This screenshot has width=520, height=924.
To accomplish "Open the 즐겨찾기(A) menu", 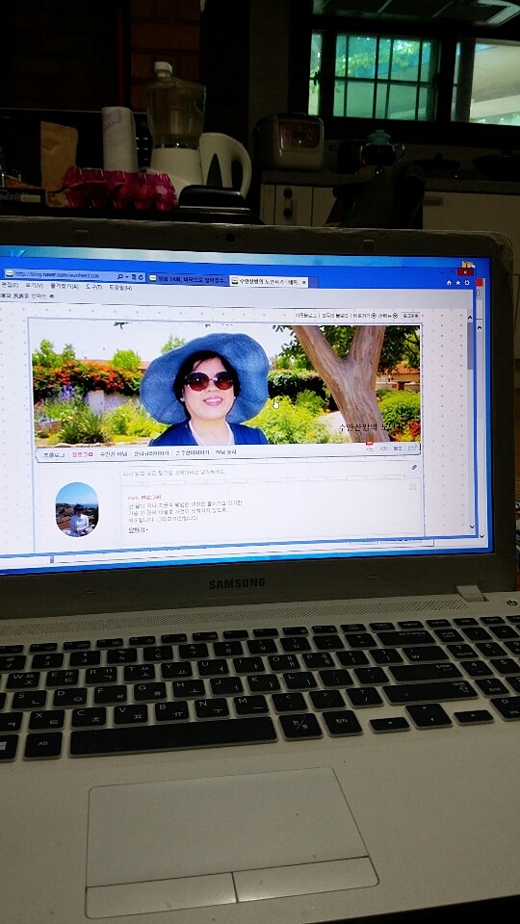I will coord(65,287).
